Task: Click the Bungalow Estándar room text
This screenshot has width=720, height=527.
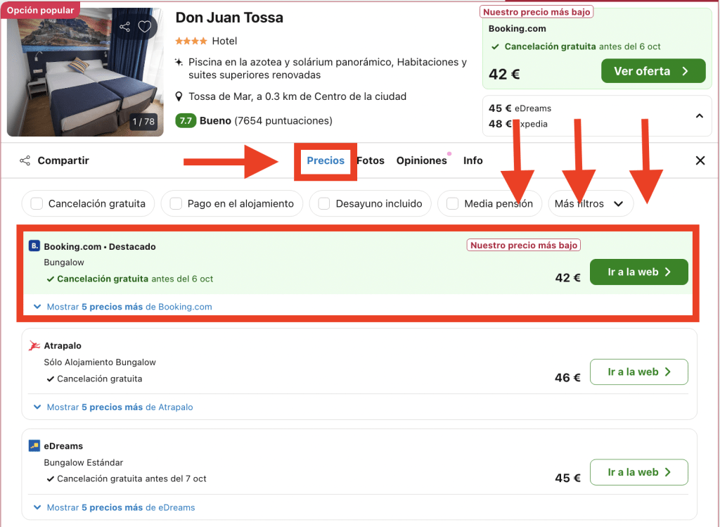Action: pos(84,463)
